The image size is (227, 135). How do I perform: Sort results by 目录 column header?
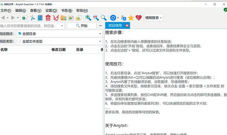click(x=80, y=50)
